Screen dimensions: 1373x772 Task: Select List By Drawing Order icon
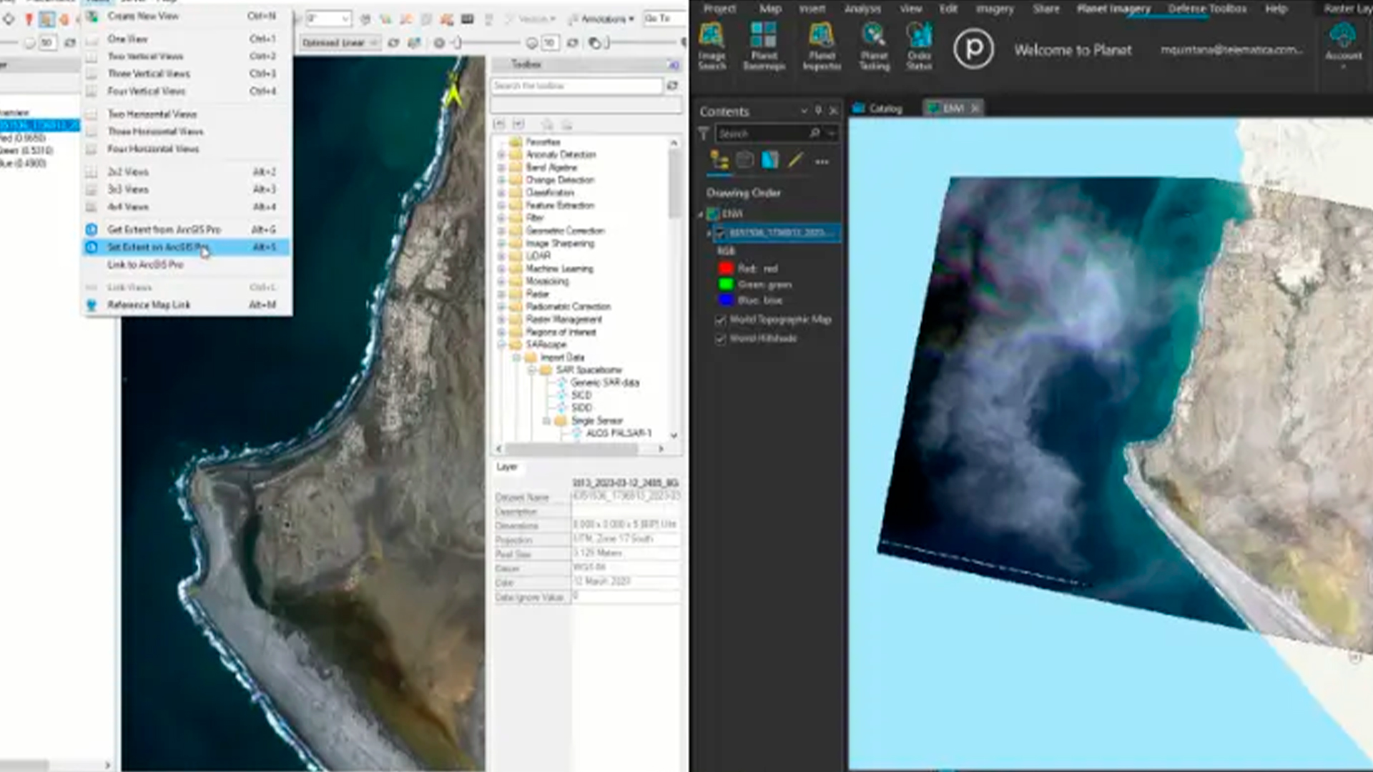pyautogui.click(x=719, y=160)
